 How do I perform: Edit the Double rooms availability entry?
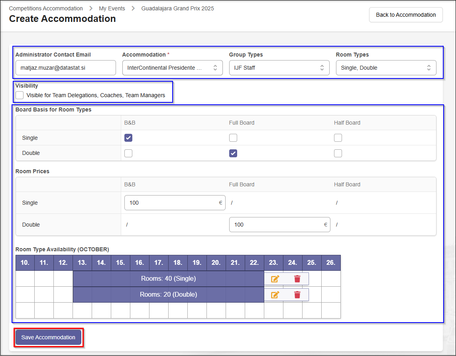click(x=275, y=295)
